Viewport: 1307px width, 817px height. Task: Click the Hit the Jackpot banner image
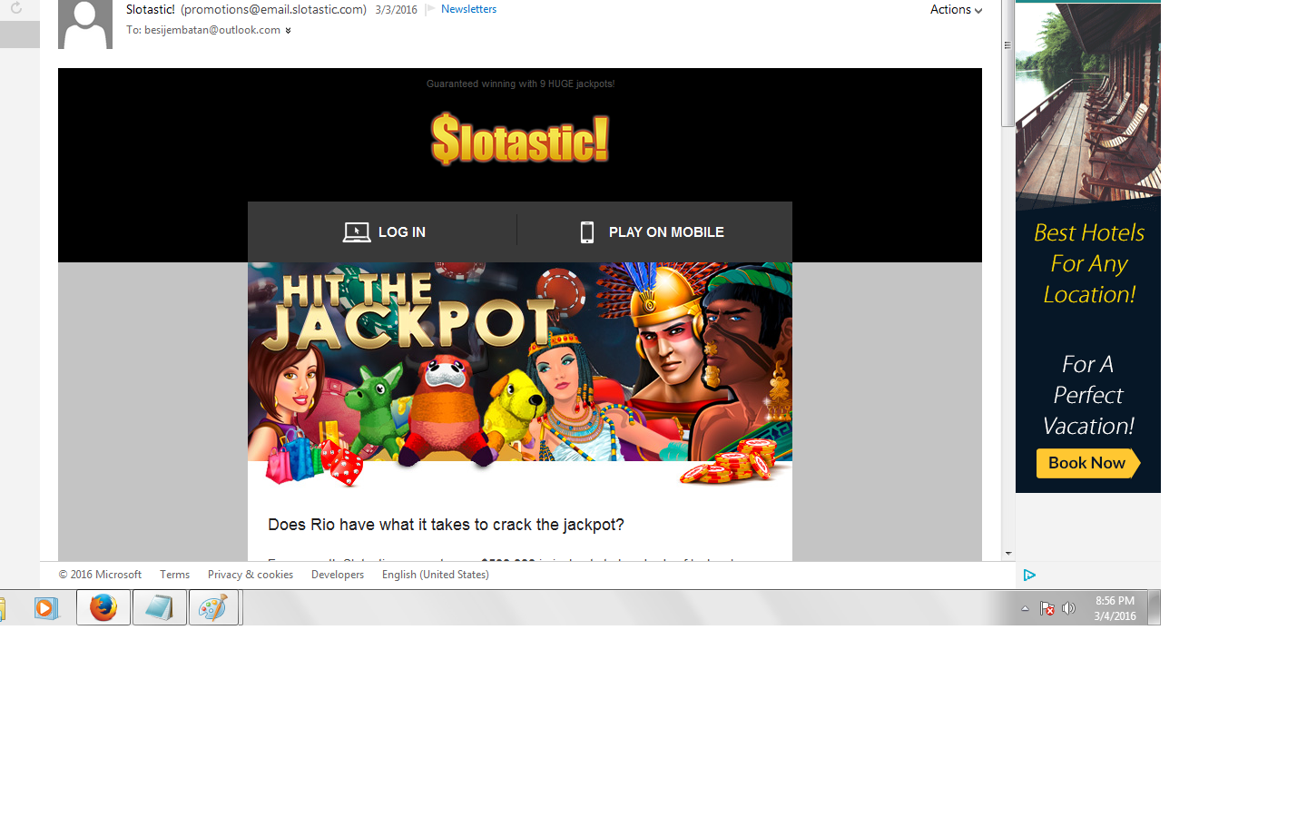[x=520, y=374]
